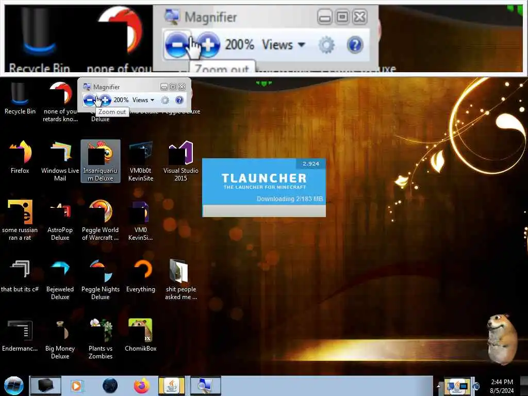Select the VM0b0t KevinSite desktop icon

click(x=141, y=161)
